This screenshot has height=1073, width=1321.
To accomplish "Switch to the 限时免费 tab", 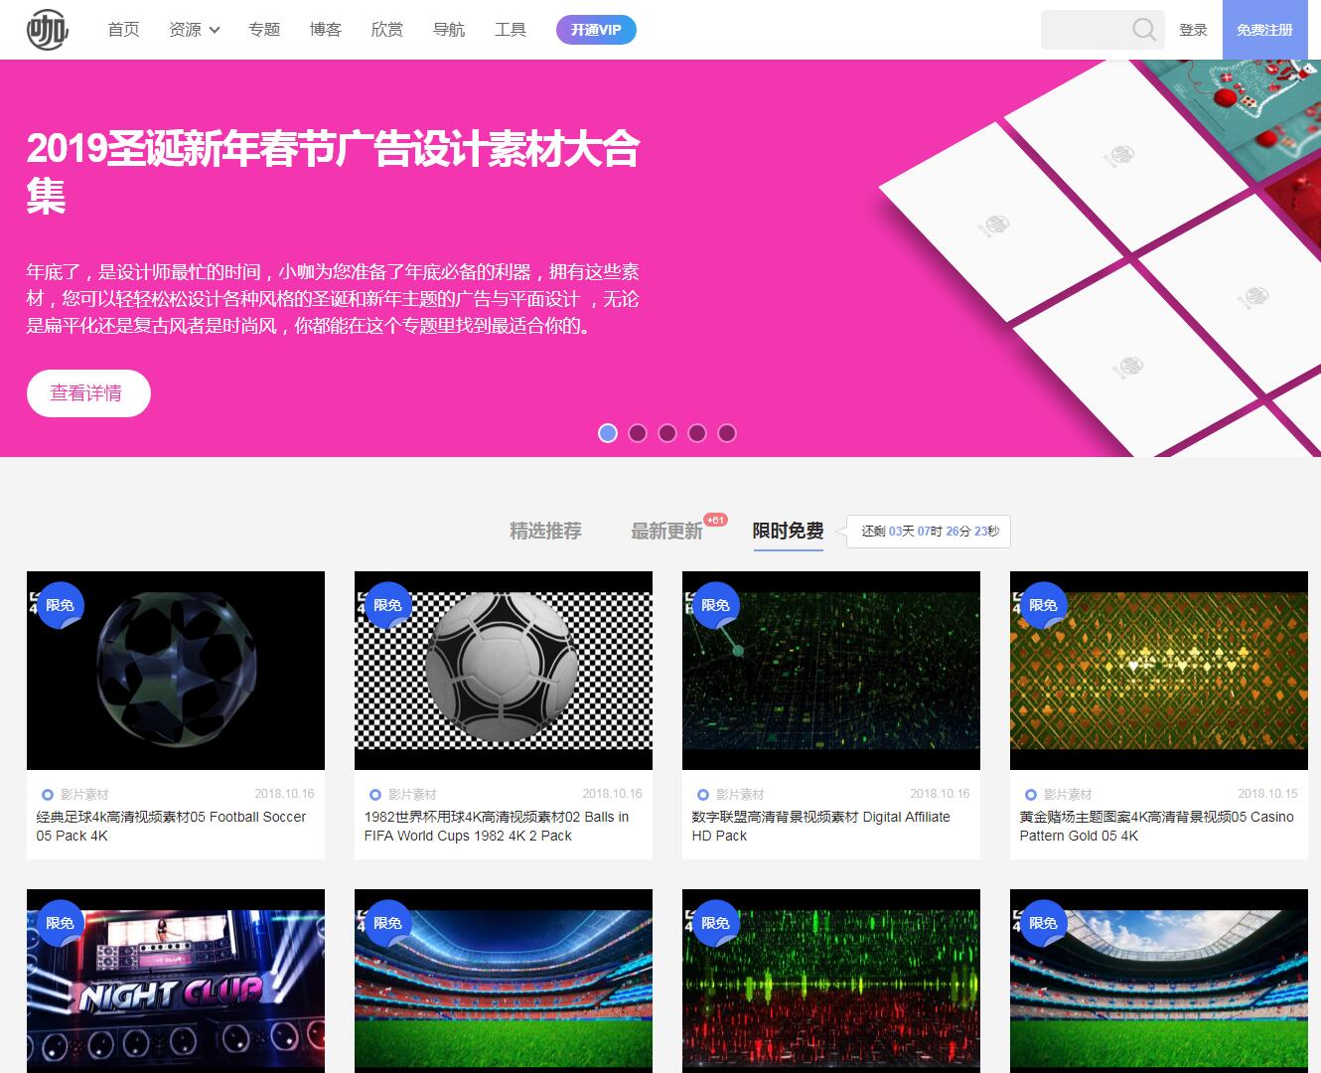I will [788, 532].
